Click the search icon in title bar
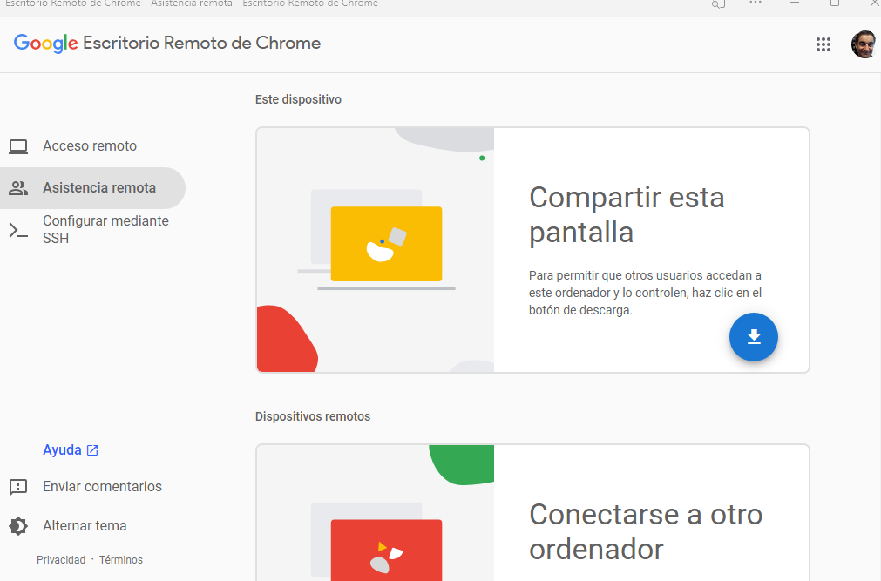This screenshot has height=581, width=881. tap(718, 3)
